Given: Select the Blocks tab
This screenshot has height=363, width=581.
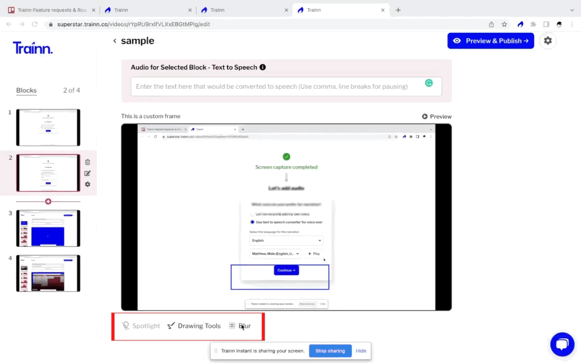Looking at the screenshot, I should [26, 90].
